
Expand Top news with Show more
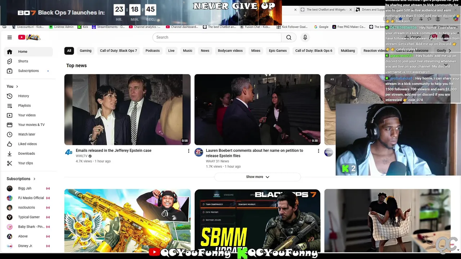pyautogui.click(x=258, y=177)
